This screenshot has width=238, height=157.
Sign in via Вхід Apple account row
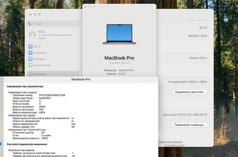53,35
